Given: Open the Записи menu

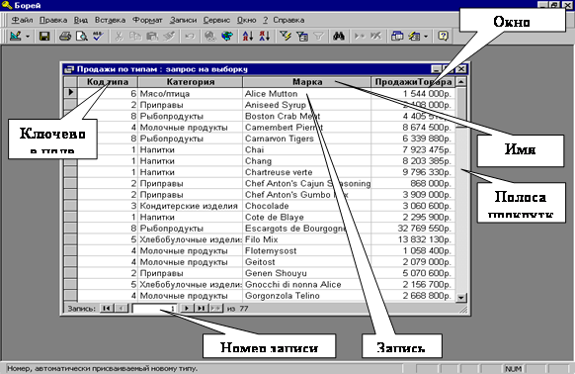Looking at the screenshot, I should pos(183,20).
